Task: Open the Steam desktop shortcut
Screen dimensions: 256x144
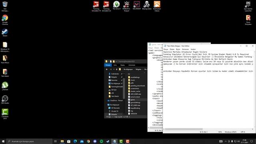Action: pyautogui.click(x=5, y=32)
